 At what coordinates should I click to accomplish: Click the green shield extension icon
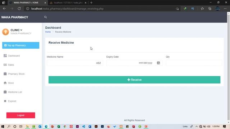pos(185,9)
